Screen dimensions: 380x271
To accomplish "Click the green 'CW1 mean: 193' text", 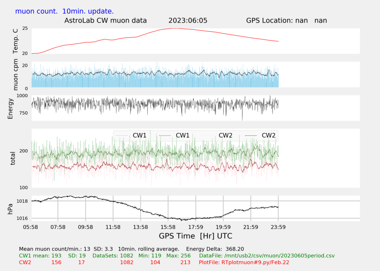I will click(40, 256).
